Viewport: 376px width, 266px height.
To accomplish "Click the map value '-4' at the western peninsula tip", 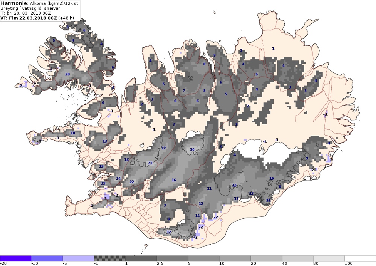I will (x=39, y=141).
